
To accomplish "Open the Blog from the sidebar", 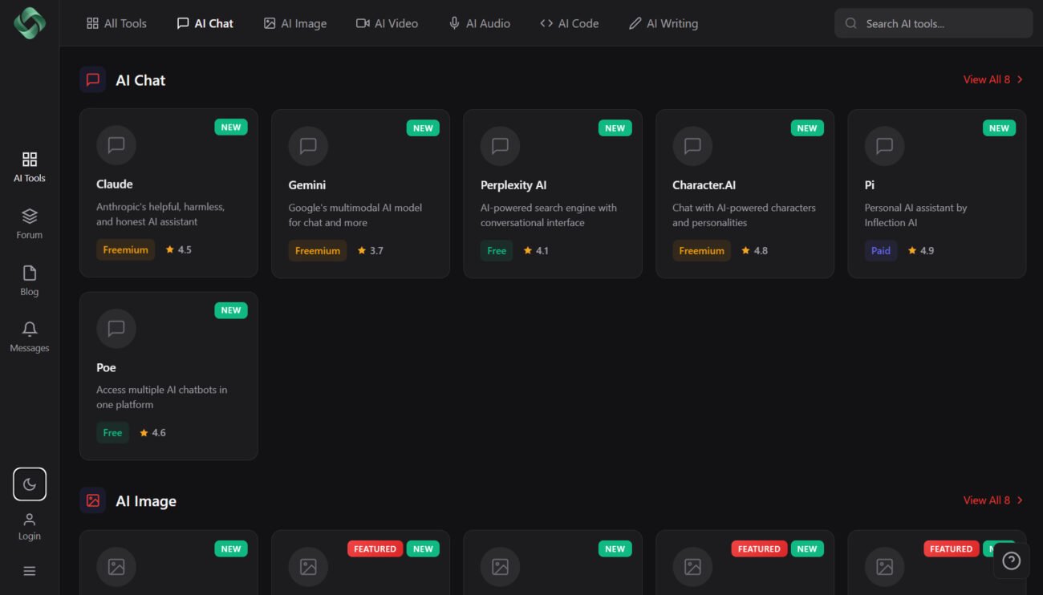I will [x=29, y=279].
